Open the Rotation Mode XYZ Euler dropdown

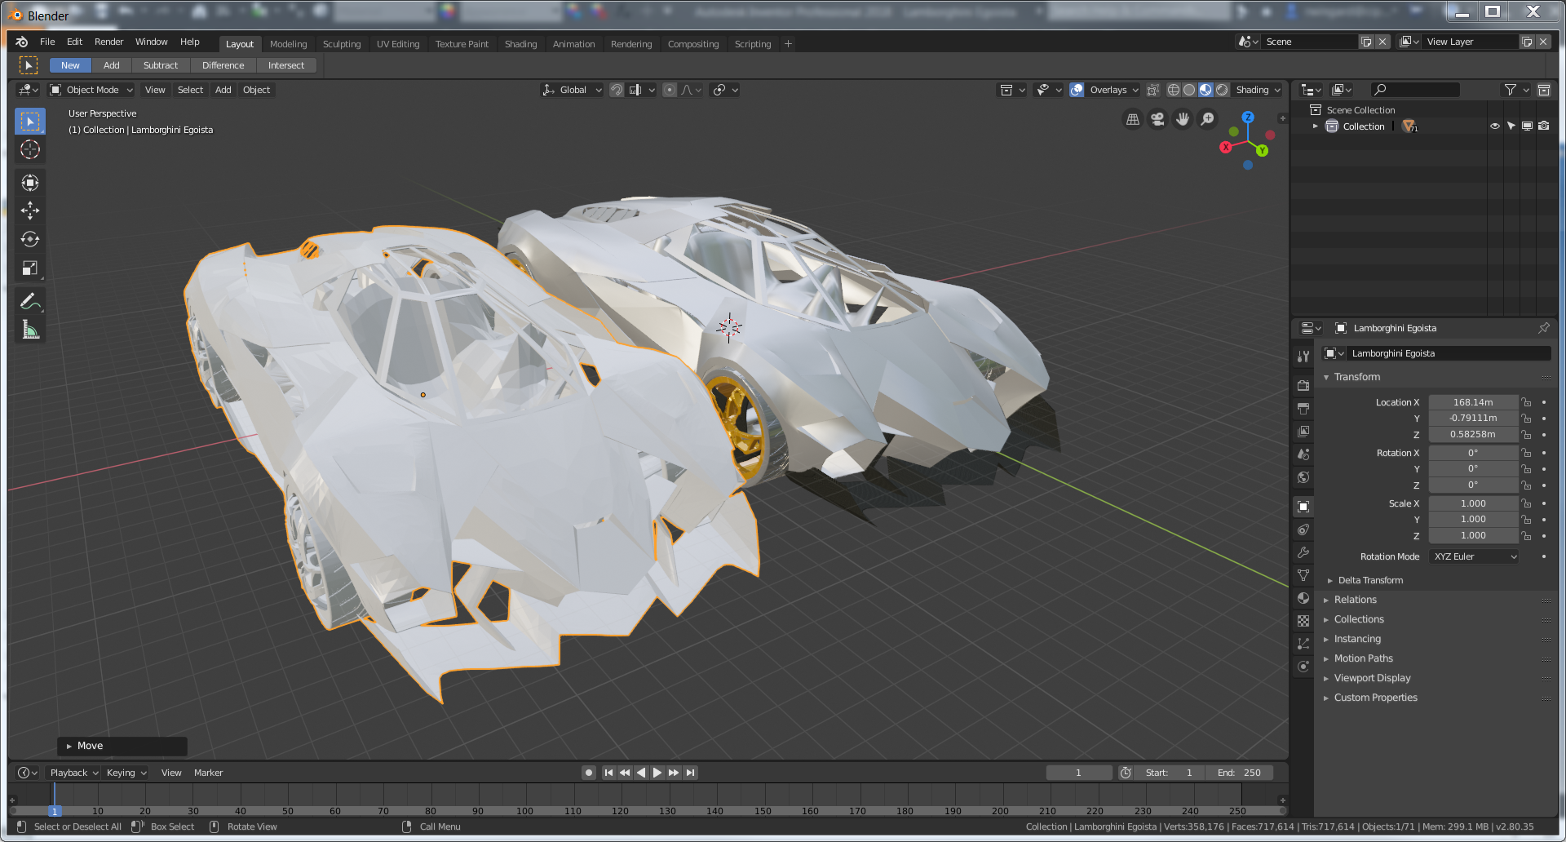1474,556
